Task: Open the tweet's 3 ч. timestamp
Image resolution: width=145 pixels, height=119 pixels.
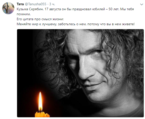Action: point(52,4)
